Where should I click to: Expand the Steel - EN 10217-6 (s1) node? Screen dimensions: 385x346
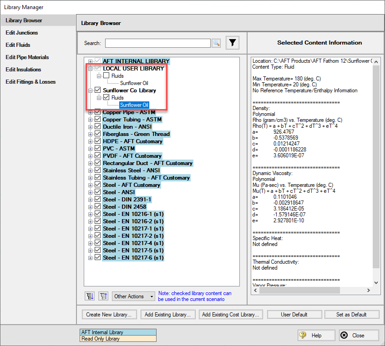click(x=91, y=258)
